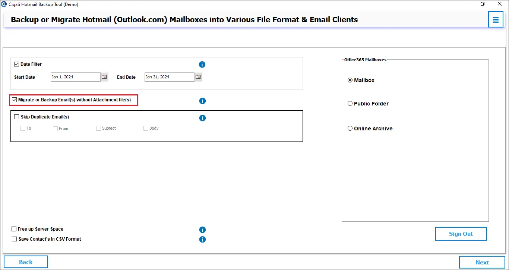Screen dimensions: 509x270
Task: Click the Start Date label
Action: [25, 77]
